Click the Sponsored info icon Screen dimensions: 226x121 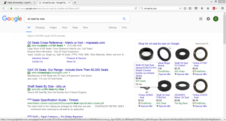click(207, 43)
